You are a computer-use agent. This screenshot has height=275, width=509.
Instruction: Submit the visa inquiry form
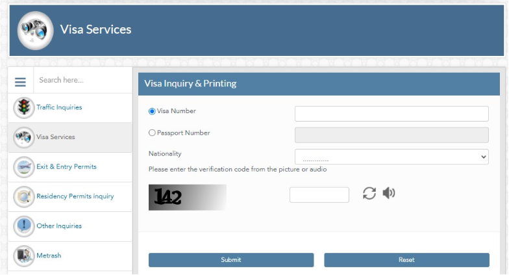point(231,260)
